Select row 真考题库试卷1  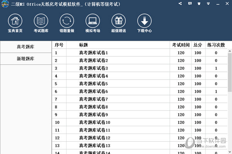pyautogui.click(x=140, y=53)
